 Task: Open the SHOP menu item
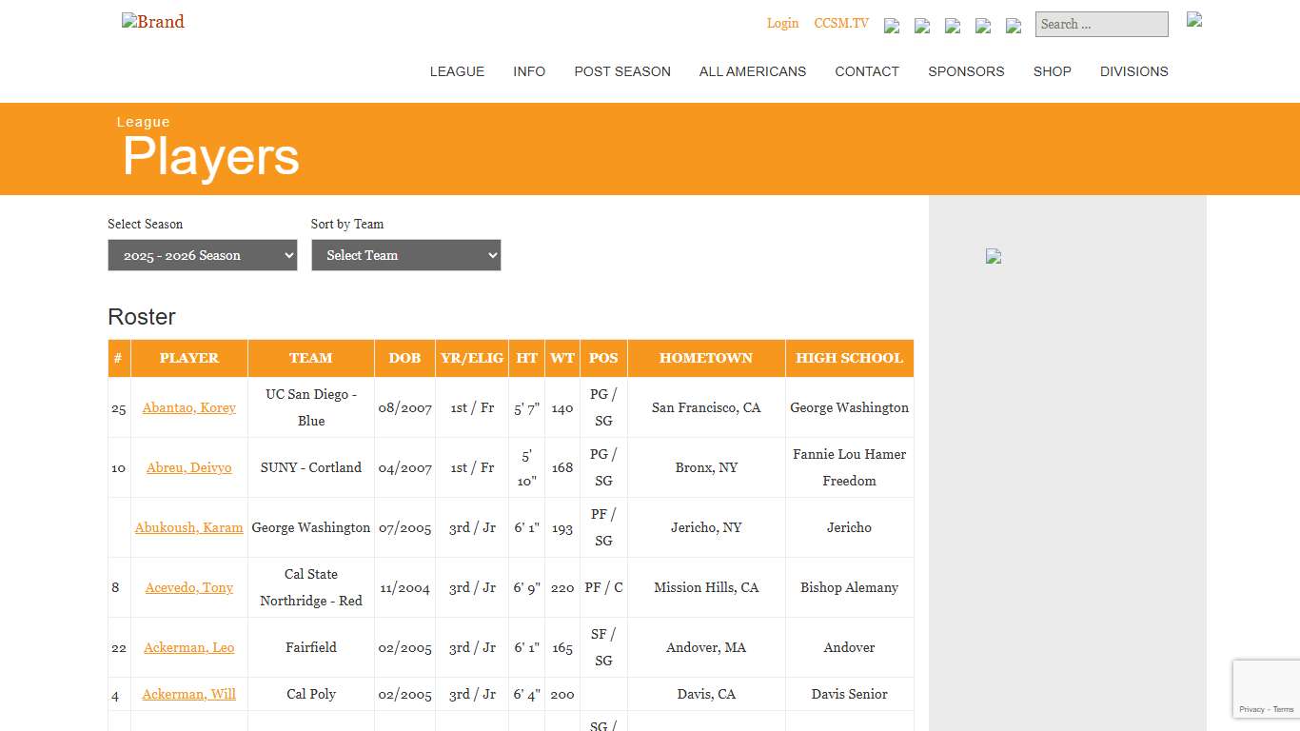[x=1052, y=71]
